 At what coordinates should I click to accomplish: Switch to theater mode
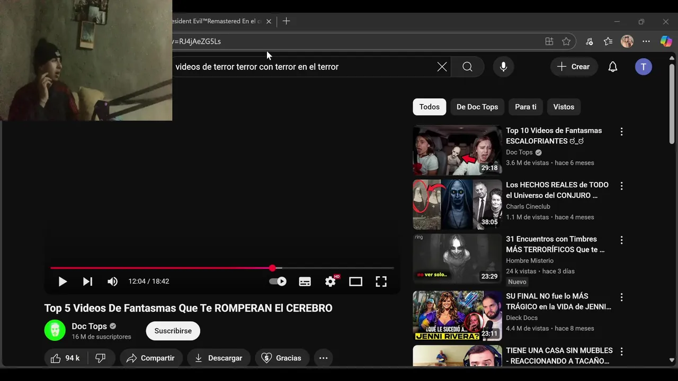[x=356, y=282]
